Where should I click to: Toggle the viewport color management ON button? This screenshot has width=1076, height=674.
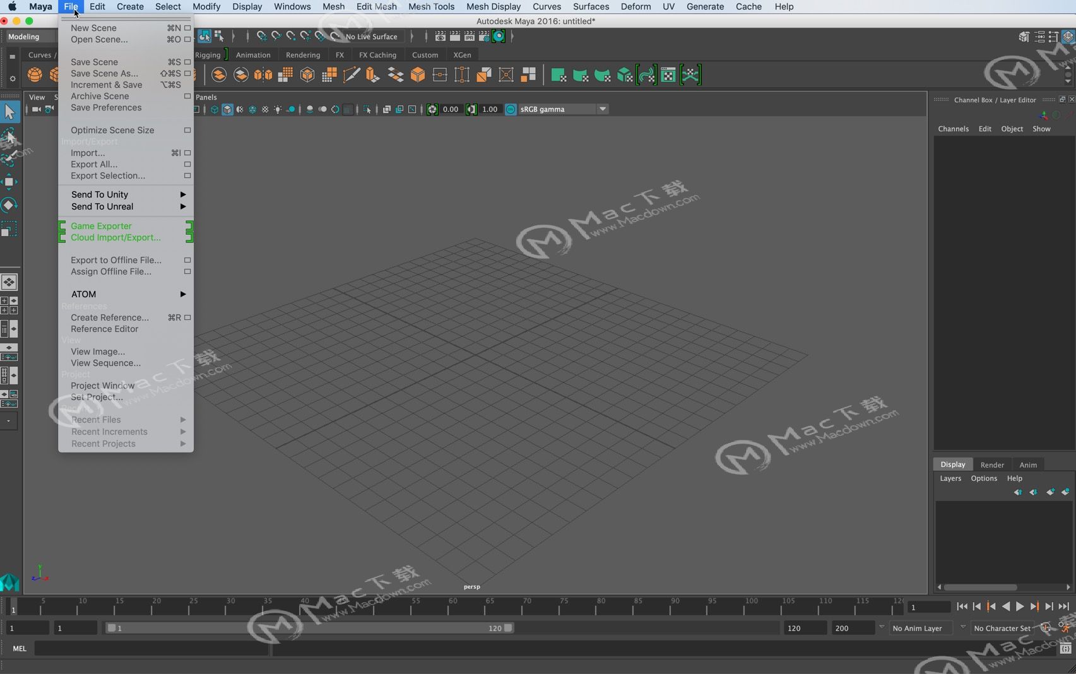click(511, 109)
